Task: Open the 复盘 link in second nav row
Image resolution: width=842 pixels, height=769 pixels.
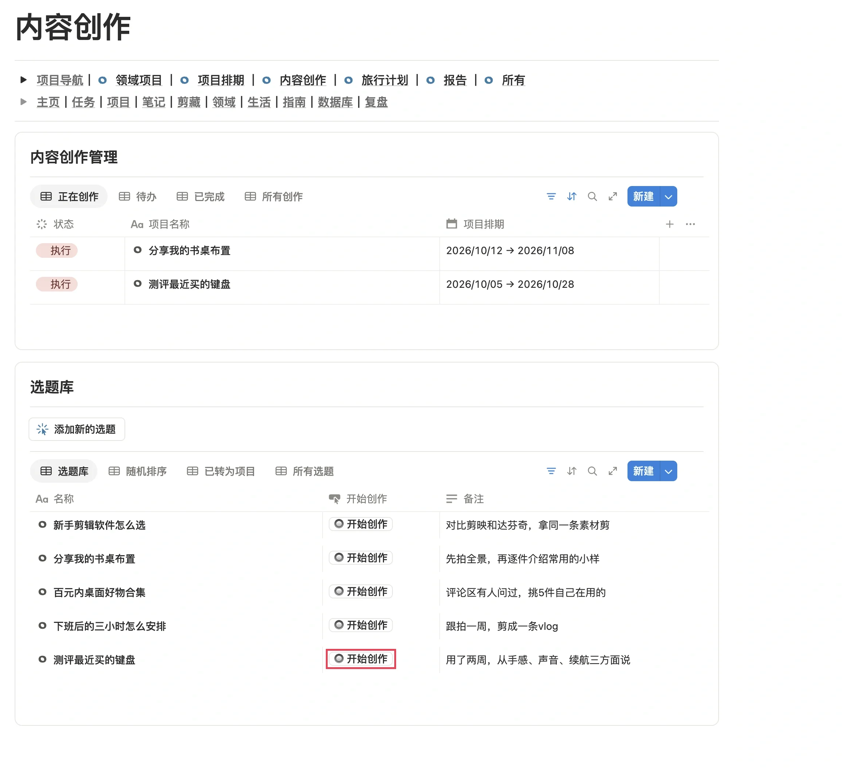Action: click(x=376, y=102)
